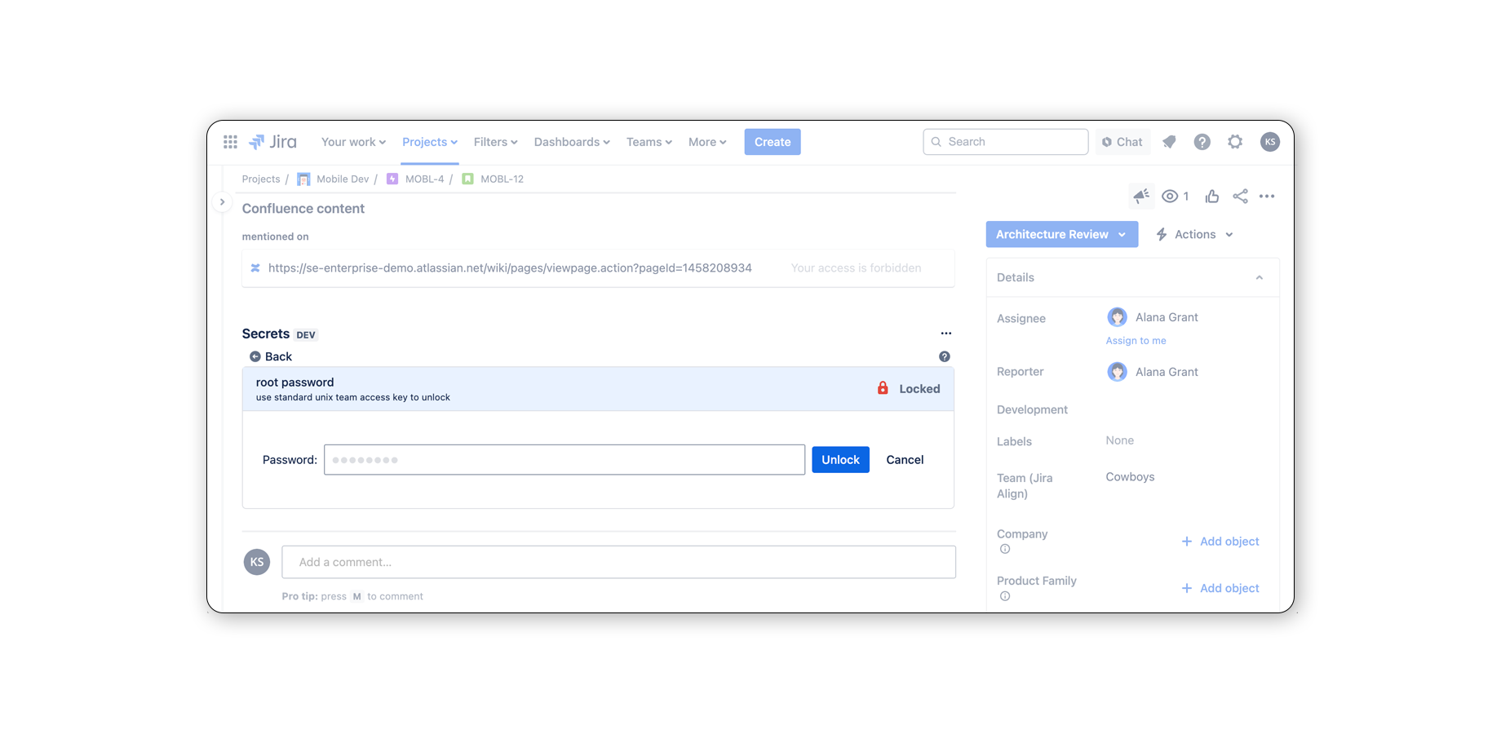The height and width of the screenshot is (734, 1501).
Task: Open Secrets panel help icon
Action: pos(944,356)
